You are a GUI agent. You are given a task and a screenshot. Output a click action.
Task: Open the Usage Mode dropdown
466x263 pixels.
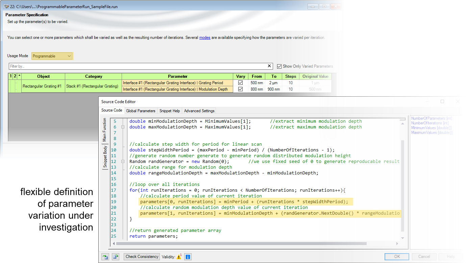(x=70, y=56)
